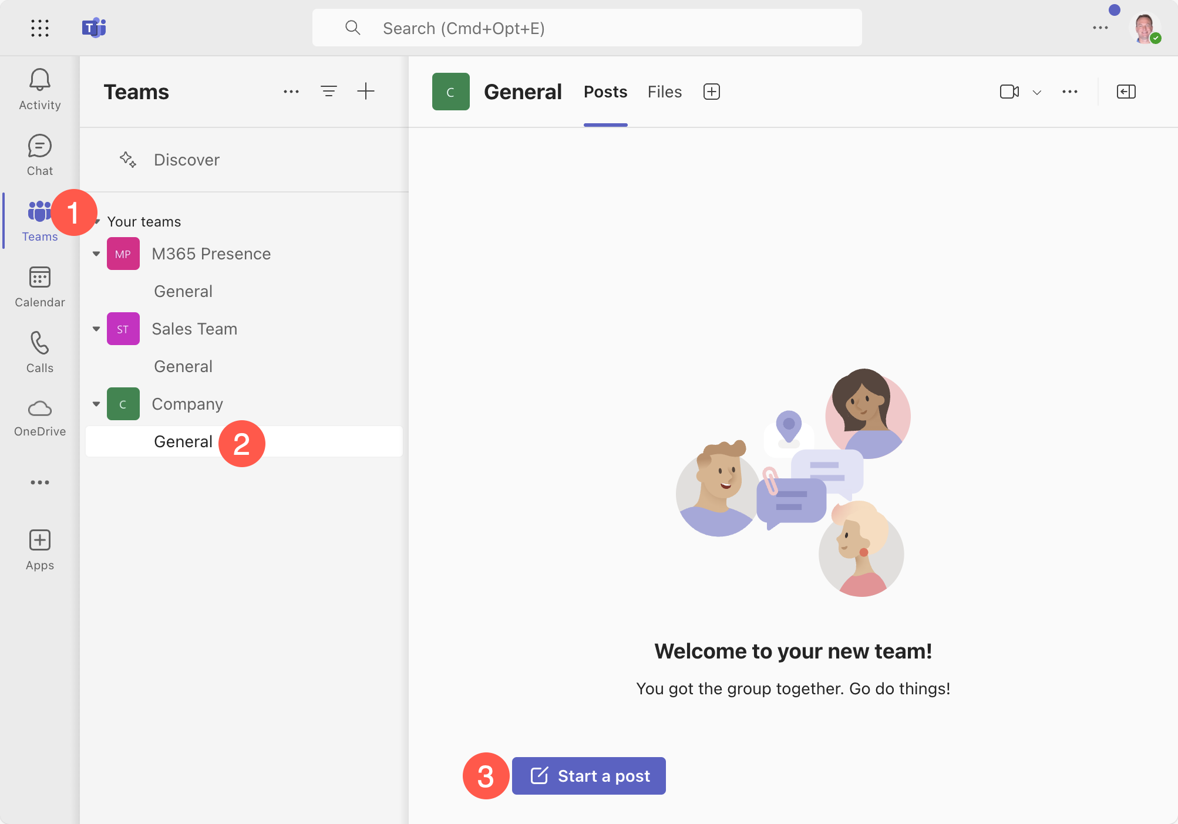The image size is (1178, 824).
Task: Open Apps marketplace
Action: 39,548
